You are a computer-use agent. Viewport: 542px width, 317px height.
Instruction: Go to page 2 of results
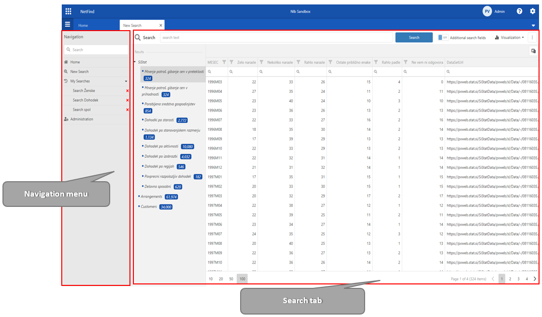tap(510, 279)
